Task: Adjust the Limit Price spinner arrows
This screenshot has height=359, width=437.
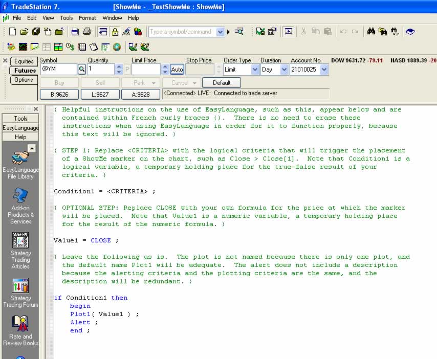Action: click(165, 70)
